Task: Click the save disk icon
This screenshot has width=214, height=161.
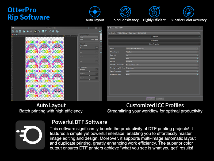Action: coord(20,31)
